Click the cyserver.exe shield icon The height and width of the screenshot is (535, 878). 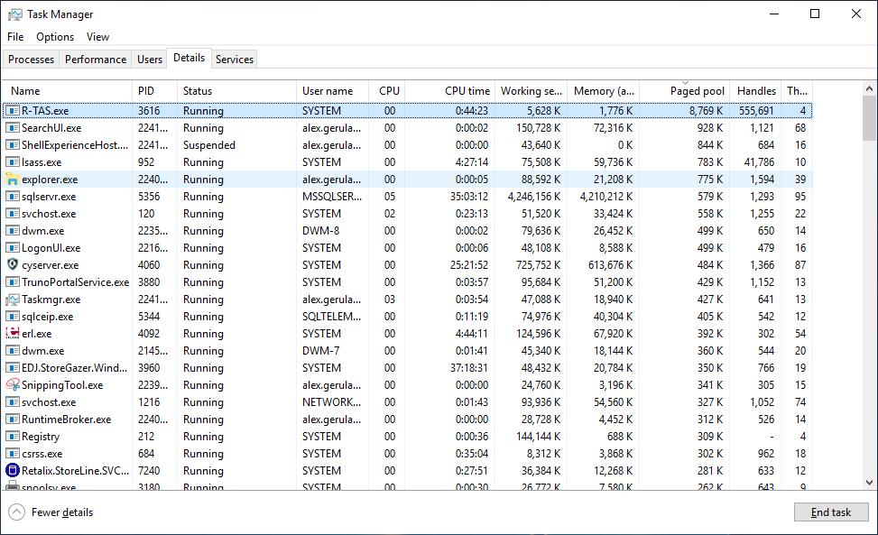tap(13, 265)
